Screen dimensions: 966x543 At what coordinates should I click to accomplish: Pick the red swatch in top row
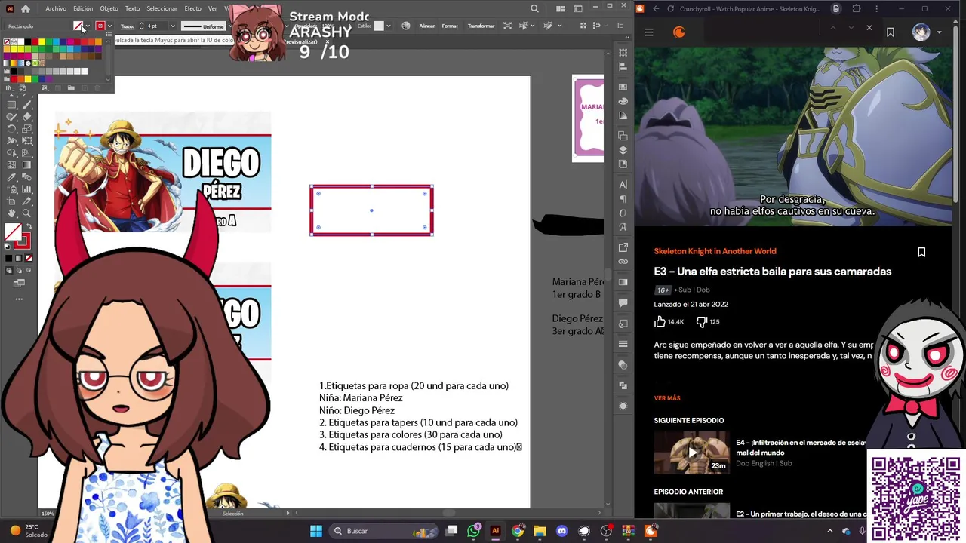click(35, 41)
